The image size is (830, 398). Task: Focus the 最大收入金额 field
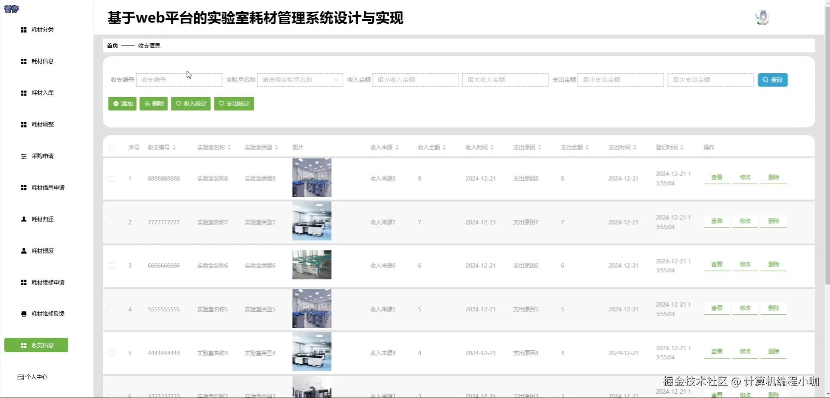tap(505, 80)
